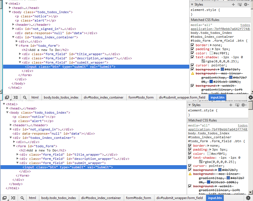Select div#submit_wrapper.form_field breadcrumb in lower bar
253x201 pixels.
pos(180,198)
